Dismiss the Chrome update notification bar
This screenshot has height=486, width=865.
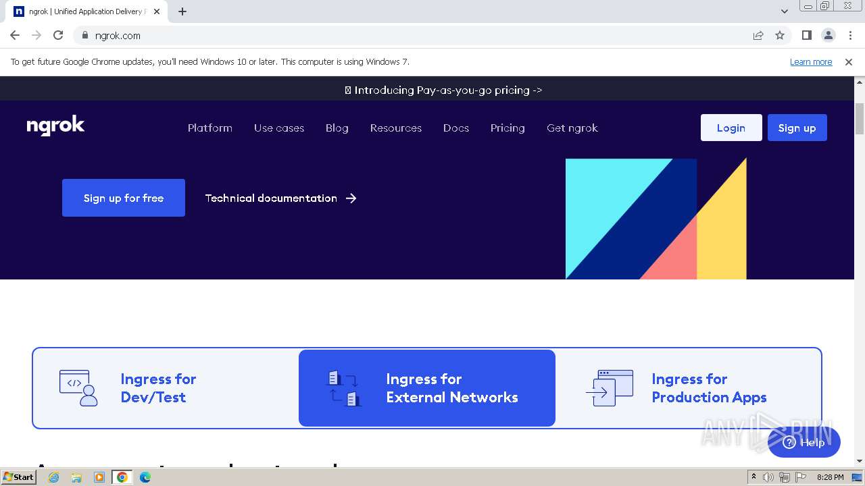pyautogui.click(x=849, y=61)
